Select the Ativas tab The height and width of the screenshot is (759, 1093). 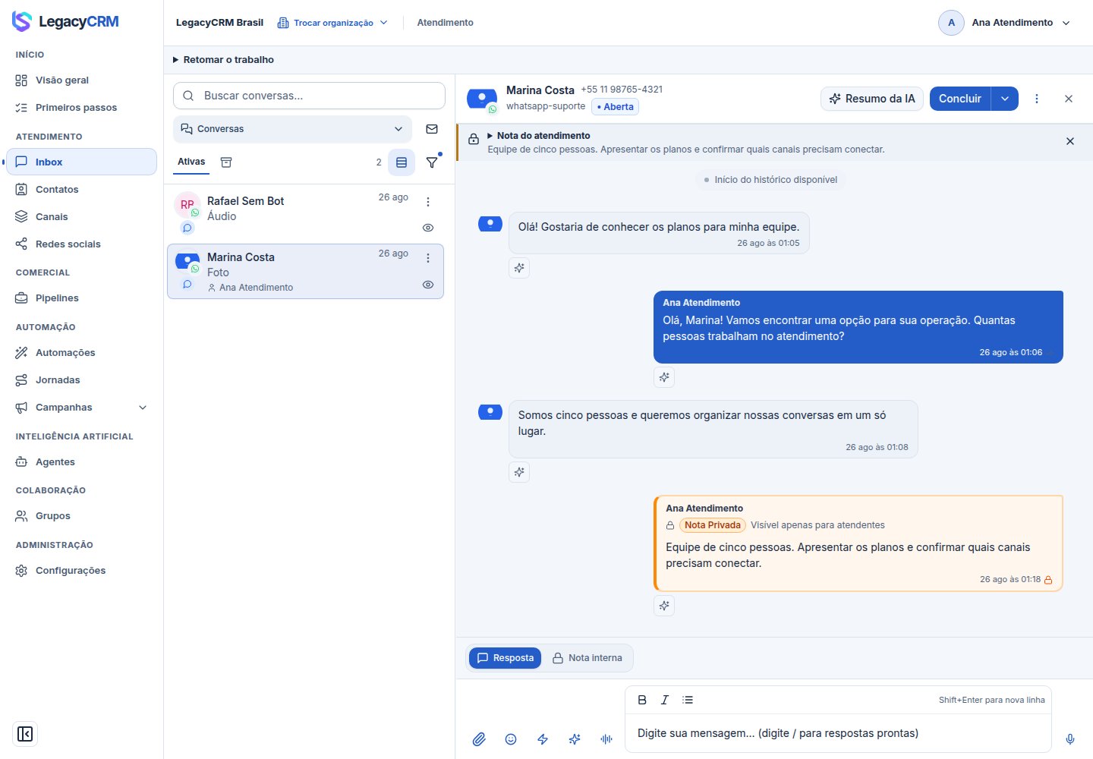pyautogui.click(x=191, y=162)
